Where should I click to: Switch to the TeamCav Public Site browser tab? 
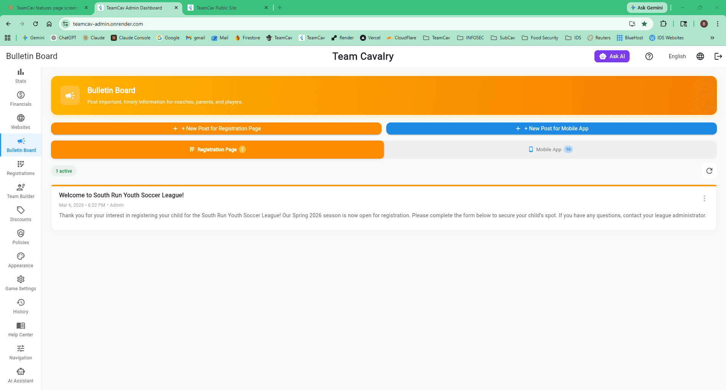[228, 8]
